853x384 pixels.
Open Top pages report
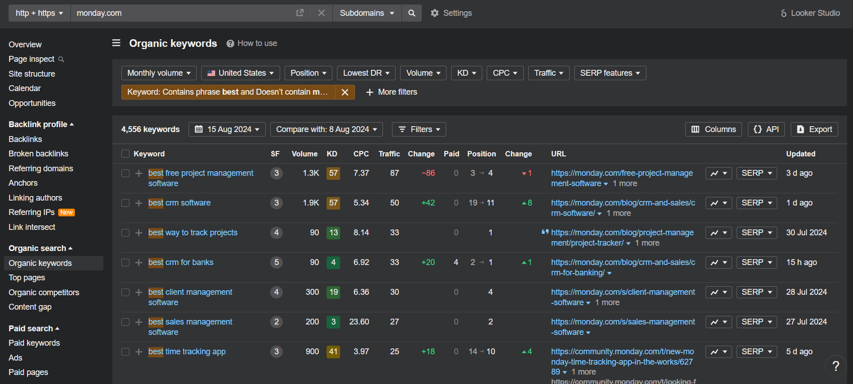[x=27, y=278]
